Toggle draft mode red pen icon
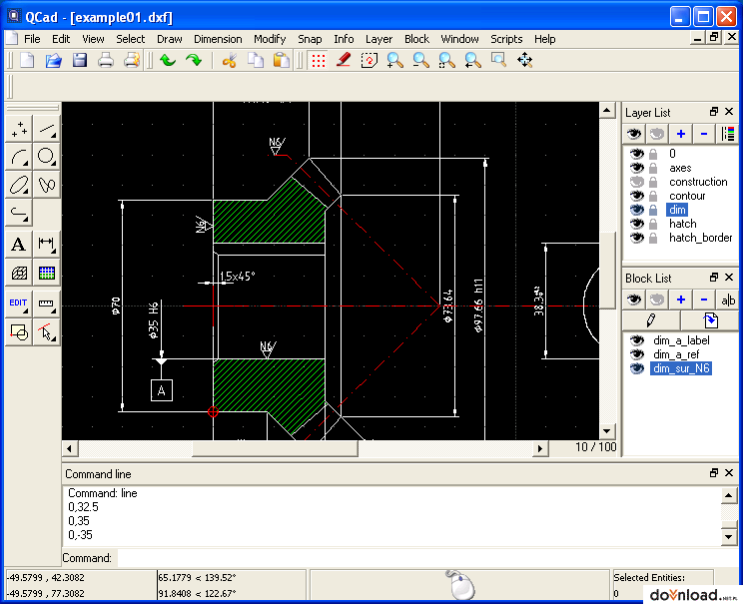This screenshot has width=743, height=604. (344, 60)
